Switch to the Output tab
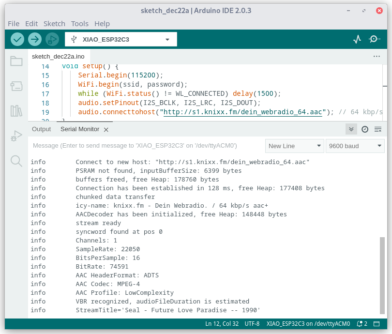Screen dimensions: 392x334 tap(41, 129)
